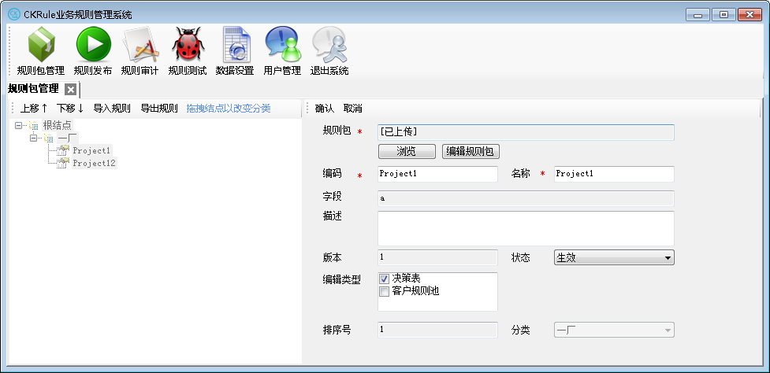The height and width of the screenshot is (373, 770).
Task: Switch to the 规则包管理 tab
Action: click(x=33, y=89)
